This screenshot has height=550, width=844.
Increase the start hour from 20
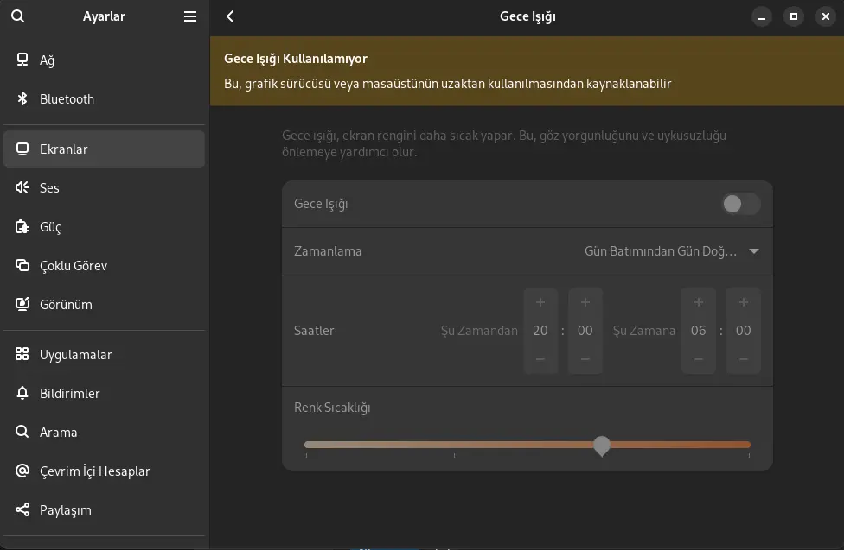(540, 302)
